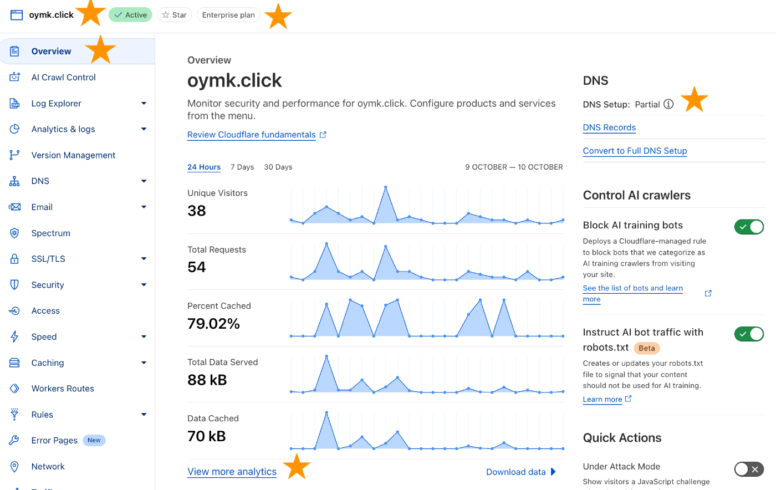This screenshot has width=776, height=490.
Task: Expand the Email section arrow
Action: click(144, 207)
